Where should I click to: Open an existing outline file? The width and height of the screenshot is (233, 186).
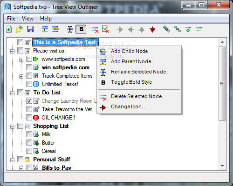tap(19, 29)
